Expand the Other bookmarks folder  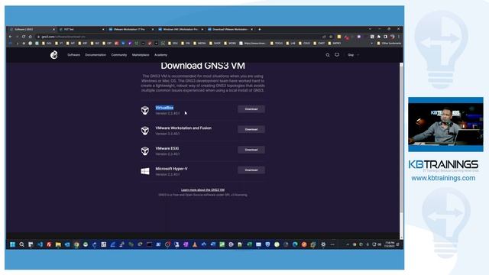[x=389, y=44]
